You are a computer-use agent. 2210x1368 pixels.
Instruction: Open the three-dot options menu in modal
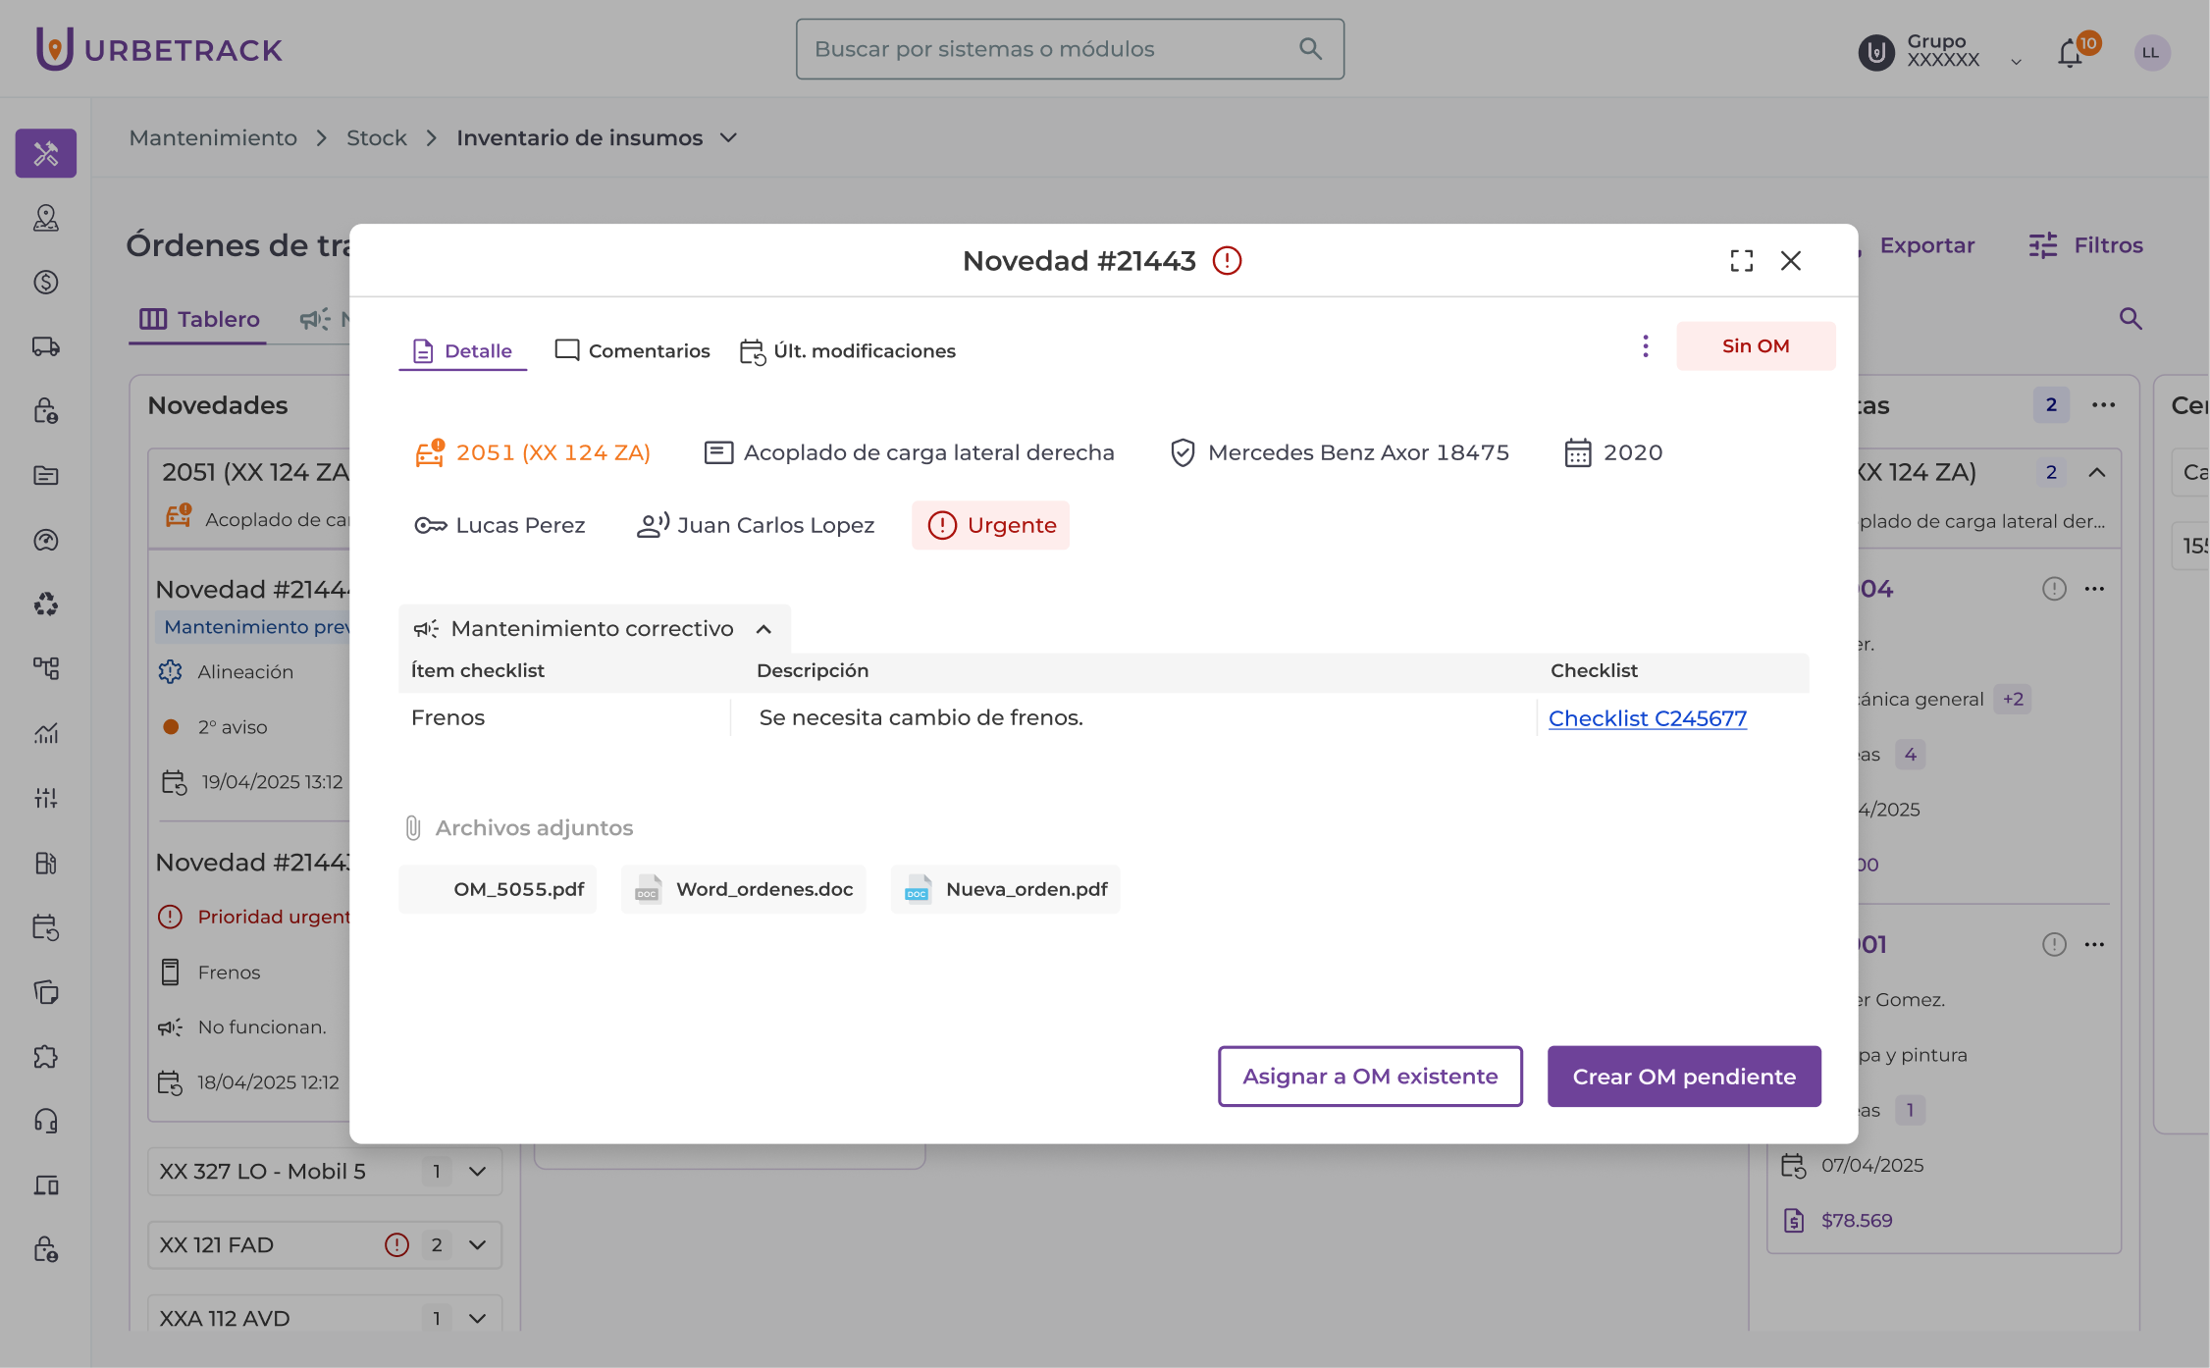(1646, 346)
